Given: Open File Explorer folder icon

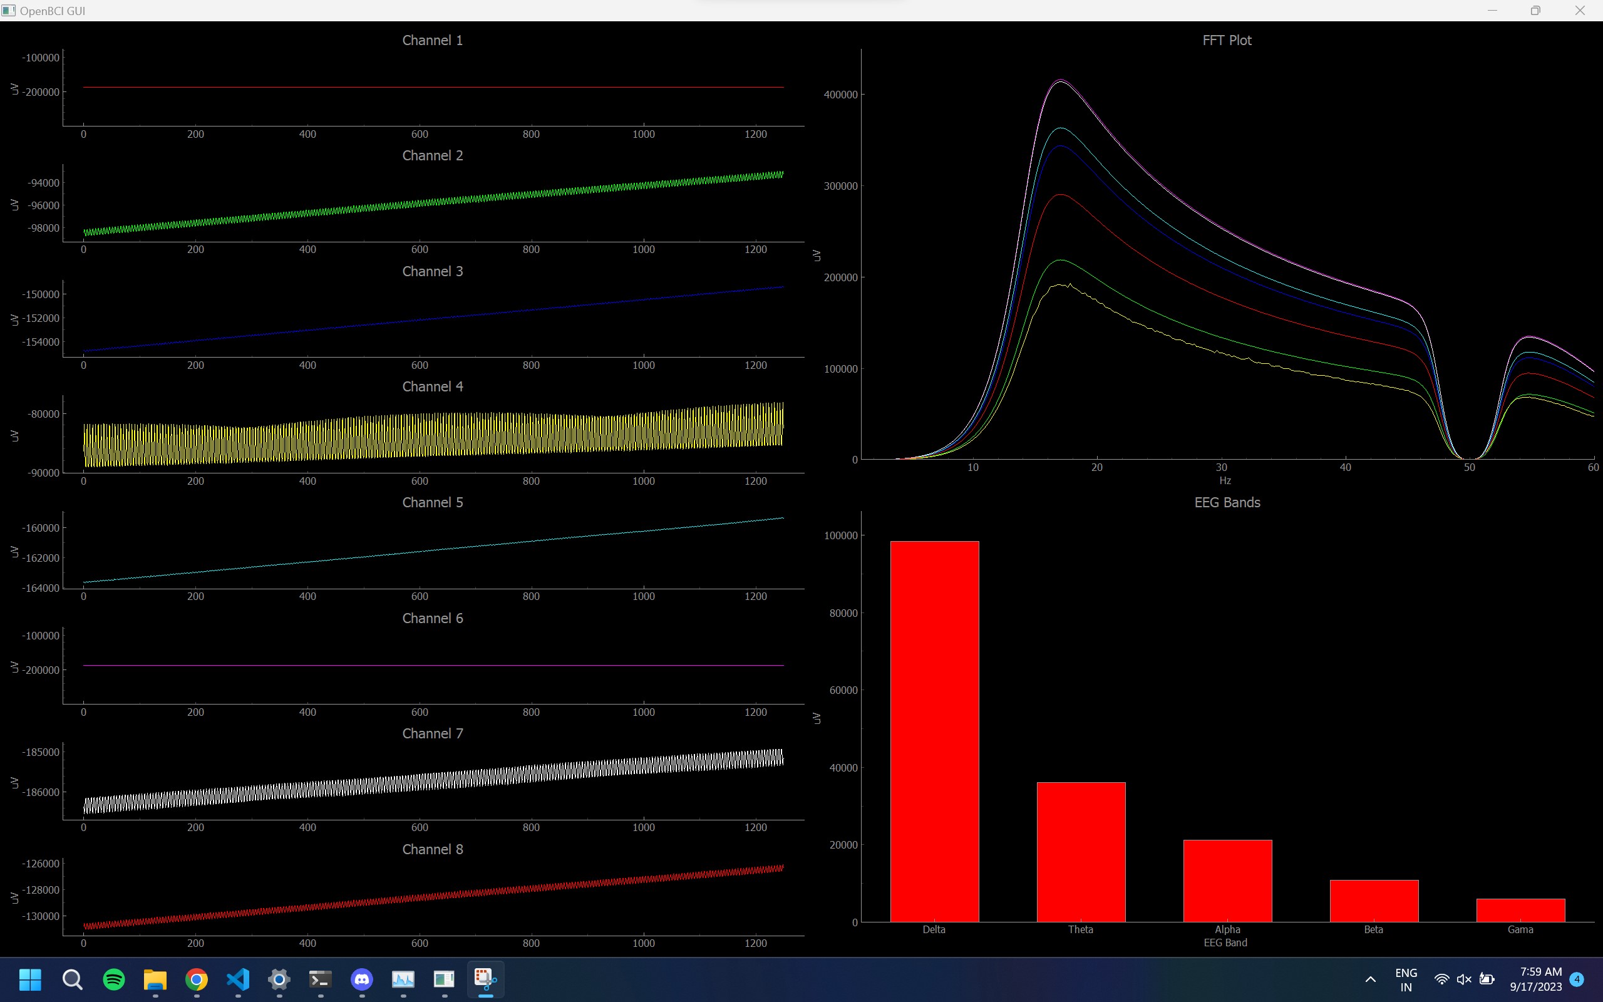Looking at the screenshot, I should 155,979.
